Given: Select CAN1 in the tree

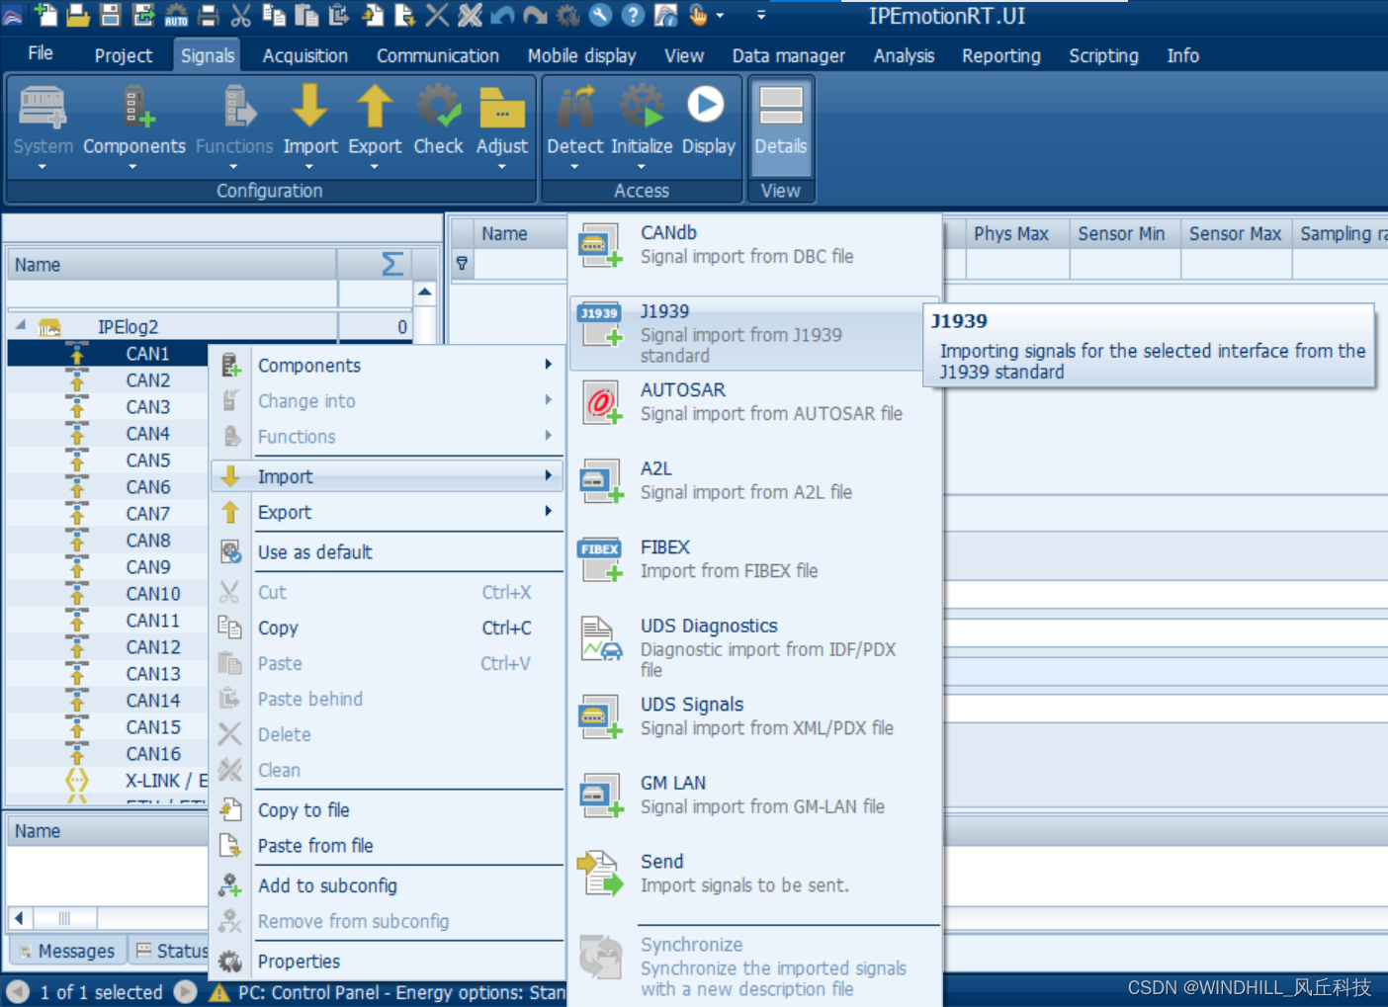Looking at the screenshot, I should pyautogui.click(x=147, y=353).
